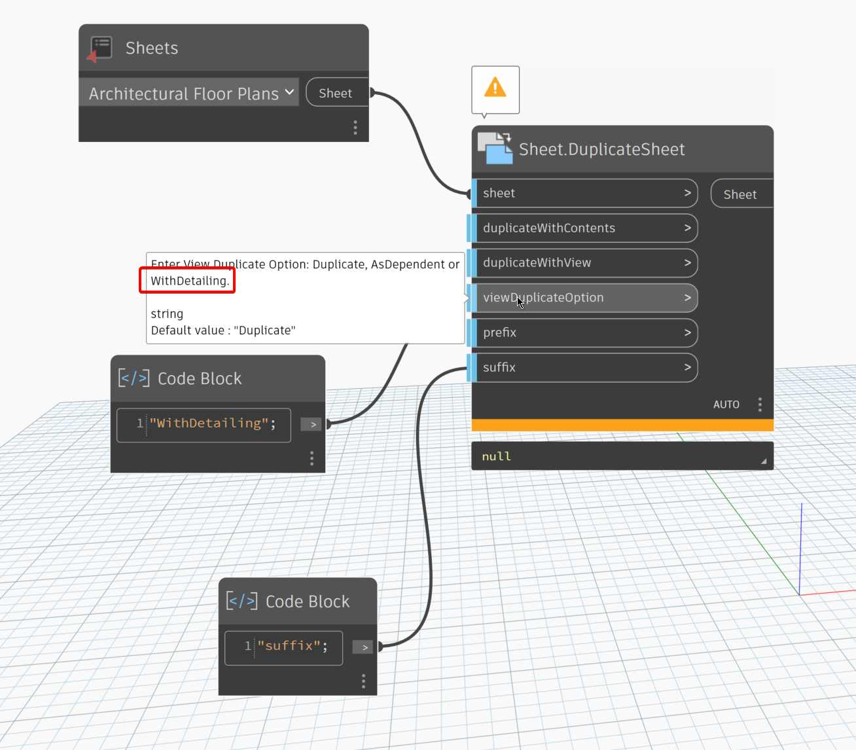Click the duplicateWithContents input port
The image size is (856, 750).
coord(584,228)
